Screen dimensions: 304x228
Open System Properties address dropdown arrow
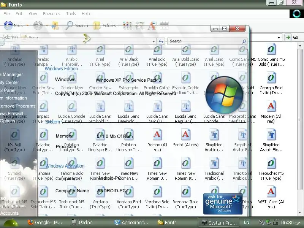154,41
